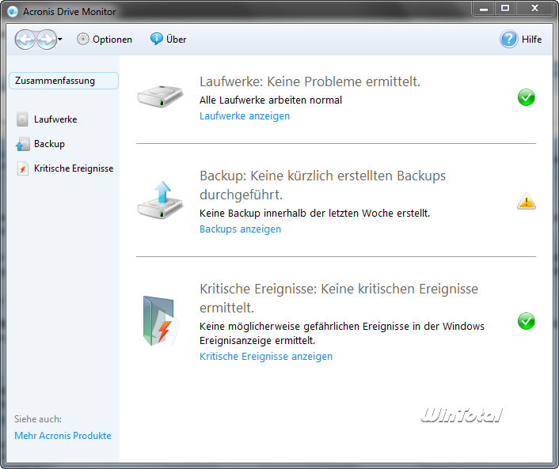The width and height of the screenshot is (559, 469).
Task: Click the large folder lightning icon for critical events
Action: click(161, 321)
